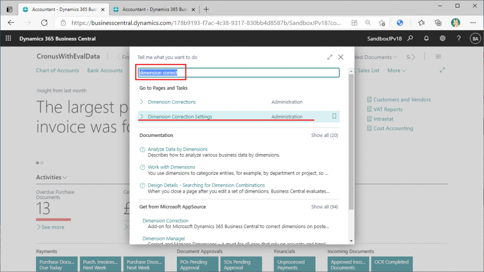Click the browser address bar URL

206,23
